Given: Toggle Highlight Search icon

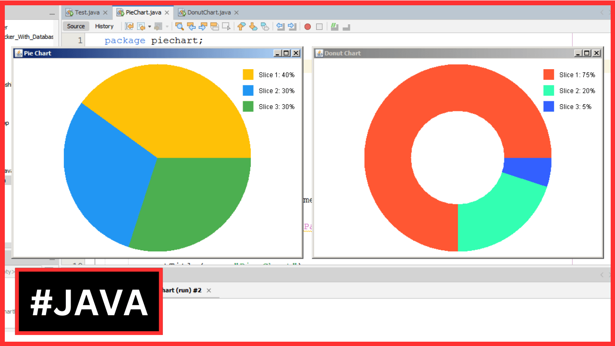Looking at the screenshot, I should tap(214, 26).
